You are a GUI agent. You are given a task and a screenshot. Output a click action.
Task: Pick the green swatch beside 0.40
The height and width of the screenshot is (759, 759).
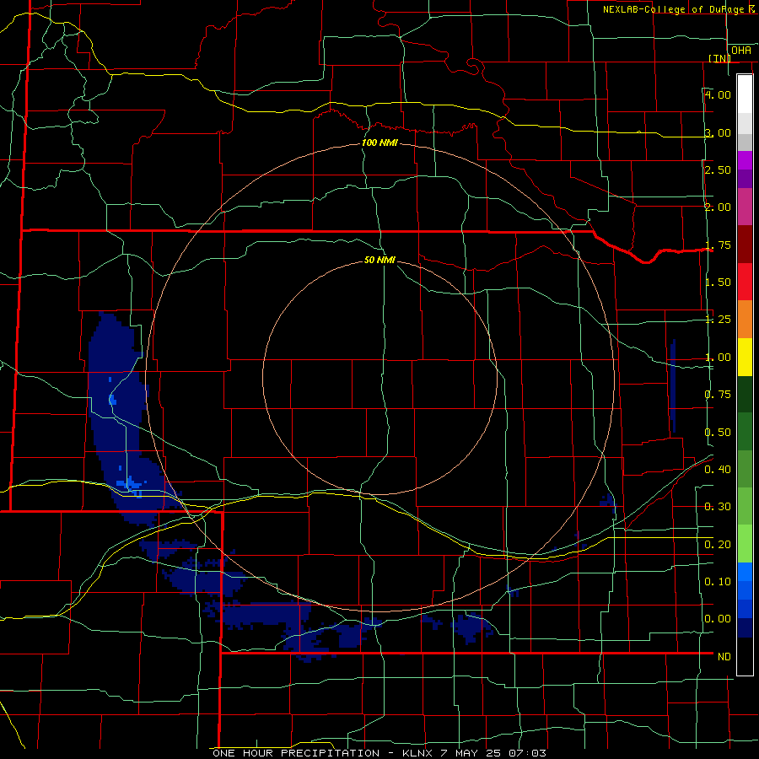(x=745, y=469)
